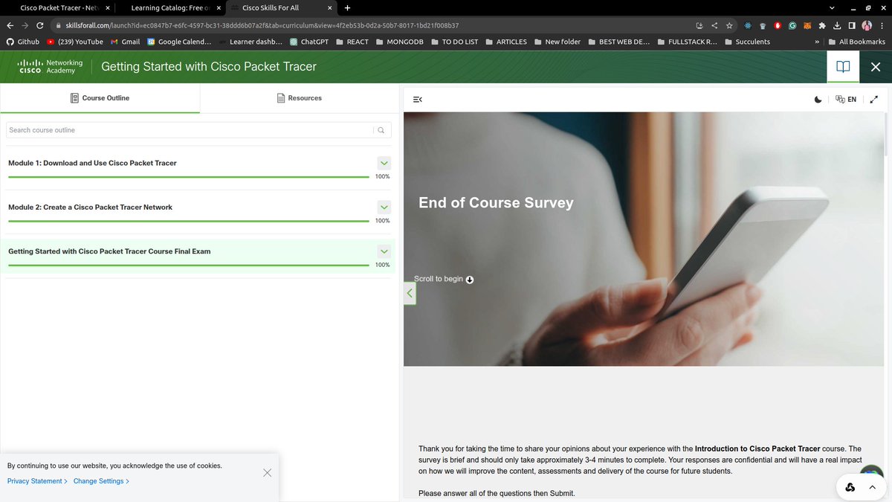This screenshot has width=892, height=502.
Task: Open the Chrome three-dot menu
Action: coord(882,25)
